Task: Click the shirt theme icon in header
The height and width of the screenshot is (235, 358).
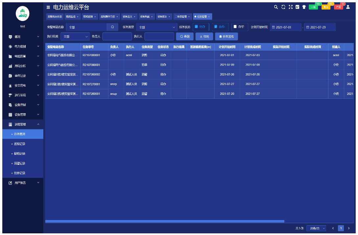Action: 304,7
